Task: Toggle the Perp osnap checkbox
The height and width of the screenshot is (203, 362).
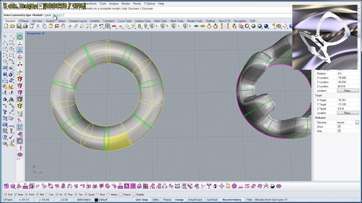Action: coord(66,195)
